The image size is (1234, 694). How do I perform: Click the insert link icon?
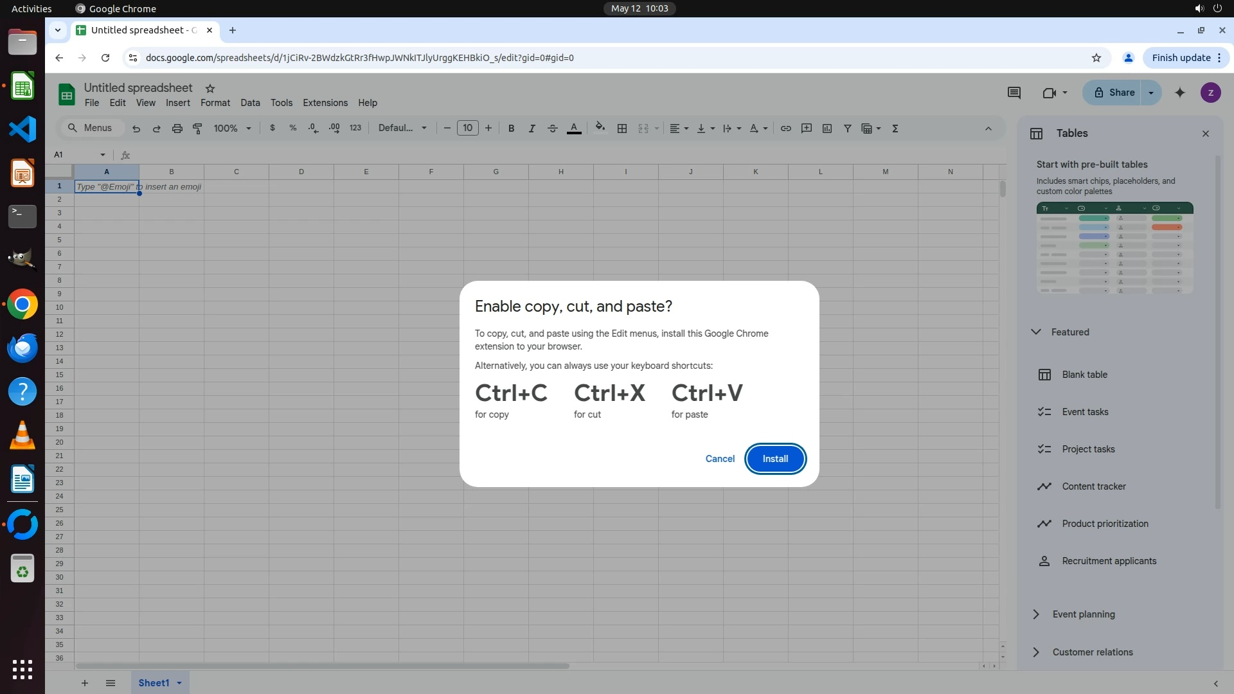[x=785, y=129]
